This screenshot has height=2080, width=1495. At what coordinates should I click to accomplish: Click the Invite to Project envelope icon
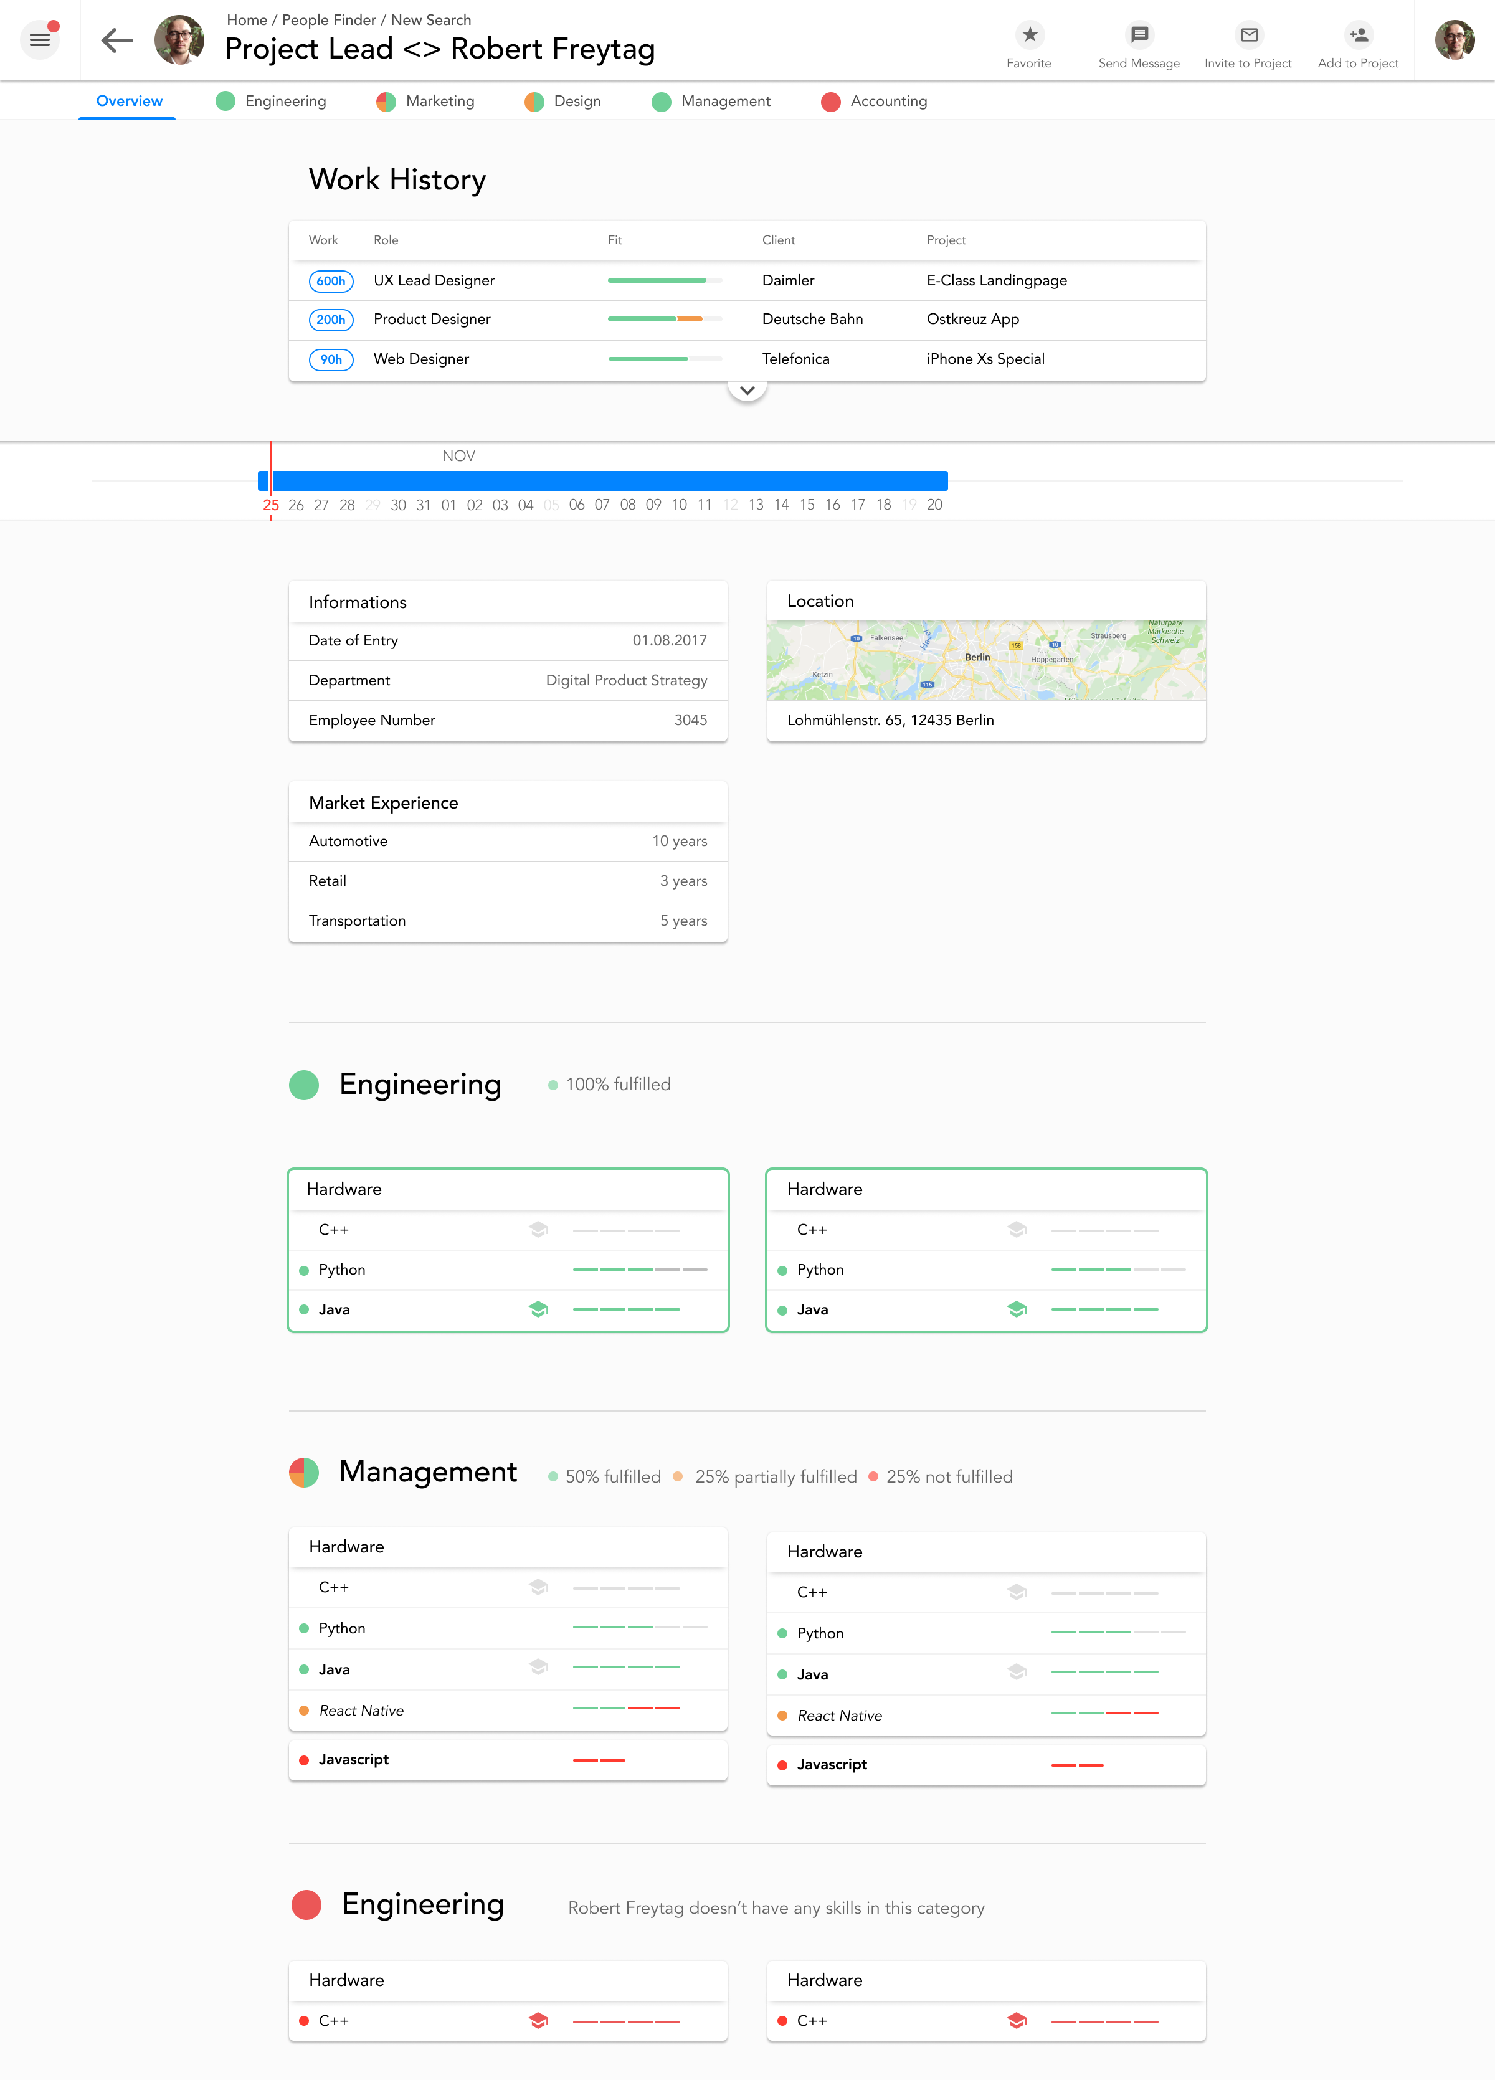click(1248, 35)
